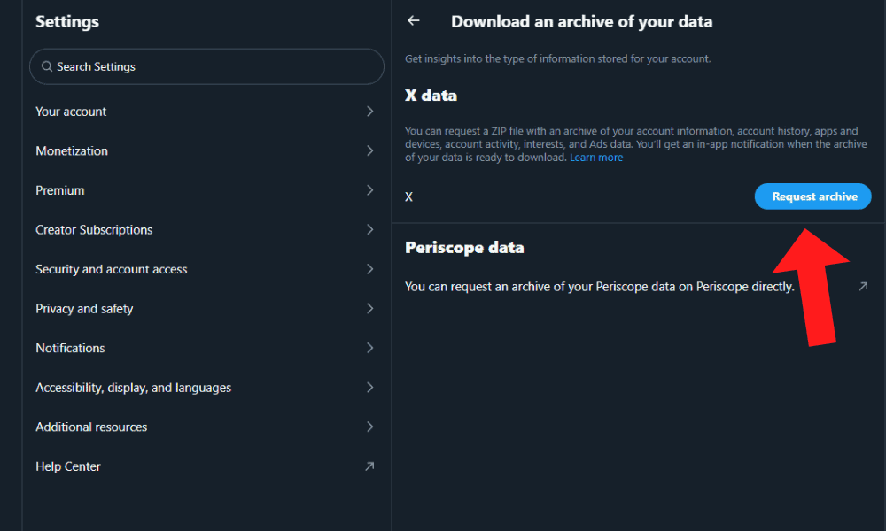Open the Learn more link
The width and height of the screenshot is (886, 531).
[596, 158]
